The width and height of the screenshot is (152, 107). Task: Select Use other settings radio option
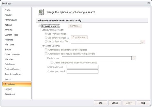coord(46,38)
